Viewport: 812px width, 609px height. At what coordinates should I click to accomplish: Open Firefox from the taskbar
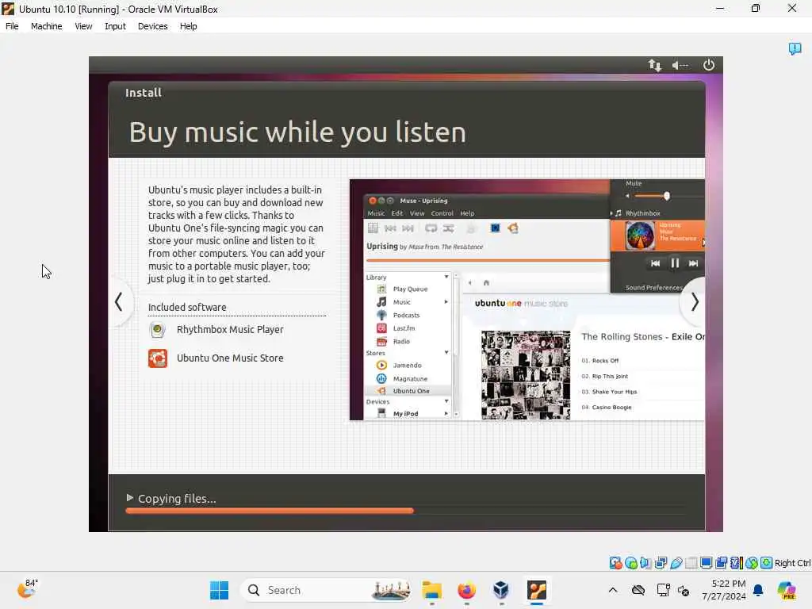(466, 590)
